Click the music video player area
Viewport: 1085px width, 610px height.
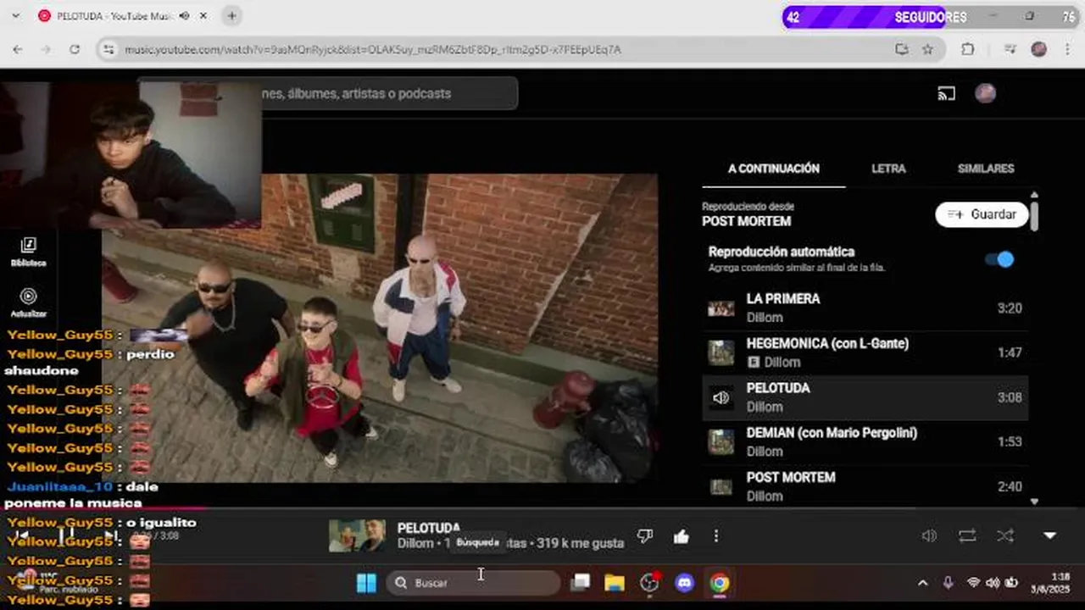pyautogui.click(x=380, y=328)
